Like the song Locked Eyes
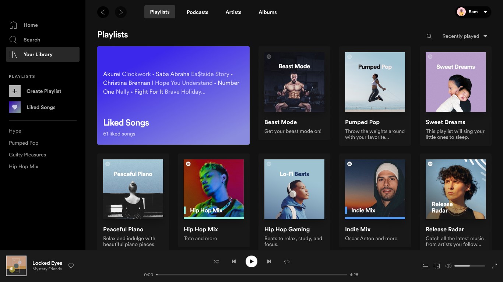 71,266
